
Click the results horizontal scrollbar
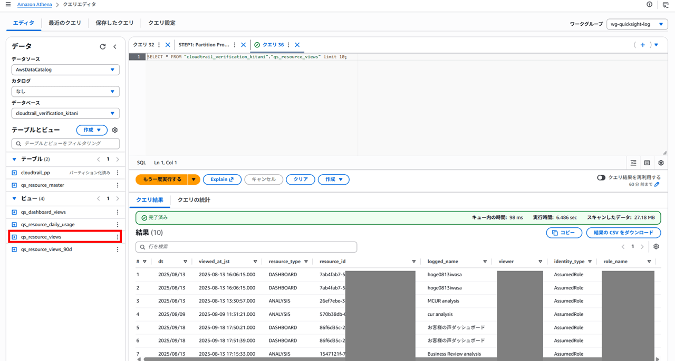(x=398, y=359)
